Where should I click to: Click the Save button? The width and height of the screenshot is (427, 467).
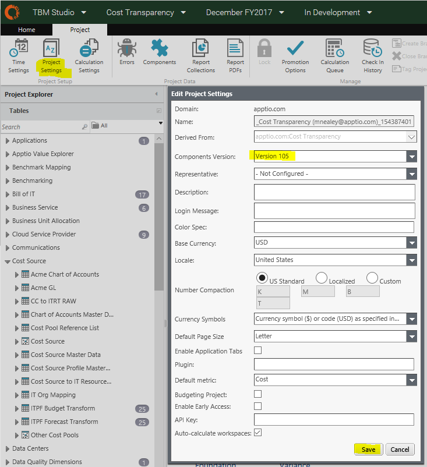pos(368,449)
